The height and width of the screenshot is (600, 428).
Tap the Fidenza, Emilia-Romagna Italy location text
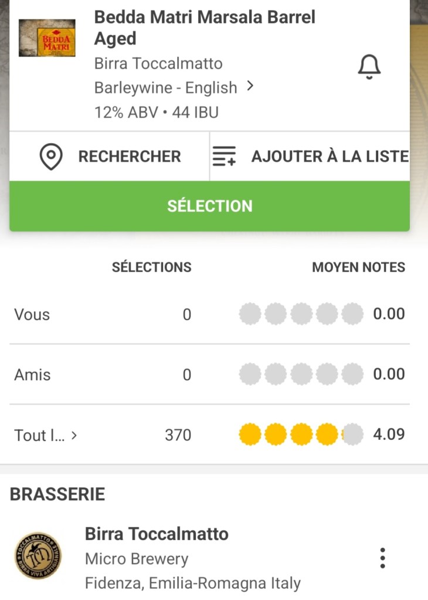[x=192, y=584]
